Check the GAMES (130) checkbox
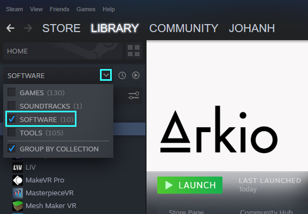Viewport: 308px width, 214px height. pyautogui.click(x=12, y=92)
